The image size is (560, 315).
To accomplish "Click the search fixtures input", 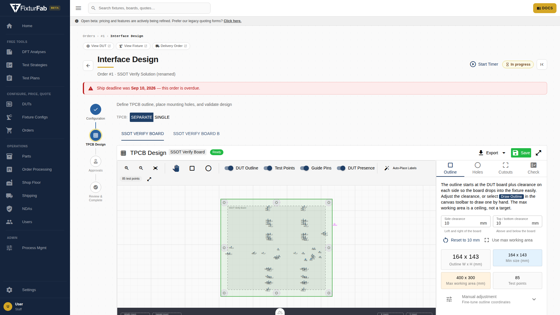I will click(x=149, y=8).
